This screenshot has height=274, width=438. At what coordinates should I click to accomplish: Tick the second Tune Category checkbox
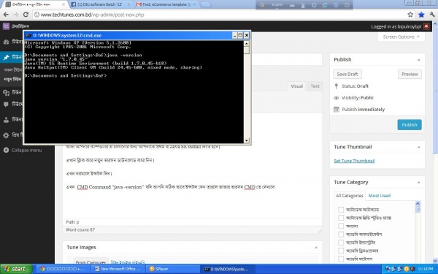point(341,218)
